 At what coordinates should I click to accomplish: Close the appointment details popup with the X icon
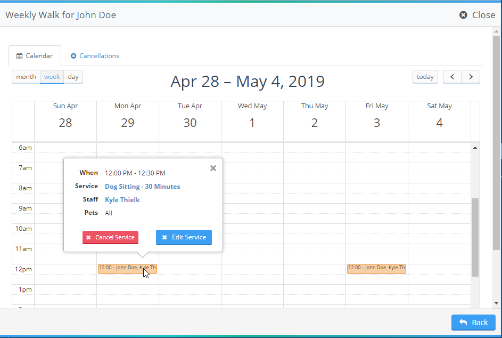pos(213,168)
